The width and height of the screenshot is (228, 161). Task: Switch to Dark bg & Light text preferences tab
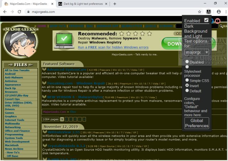[83, 4]
